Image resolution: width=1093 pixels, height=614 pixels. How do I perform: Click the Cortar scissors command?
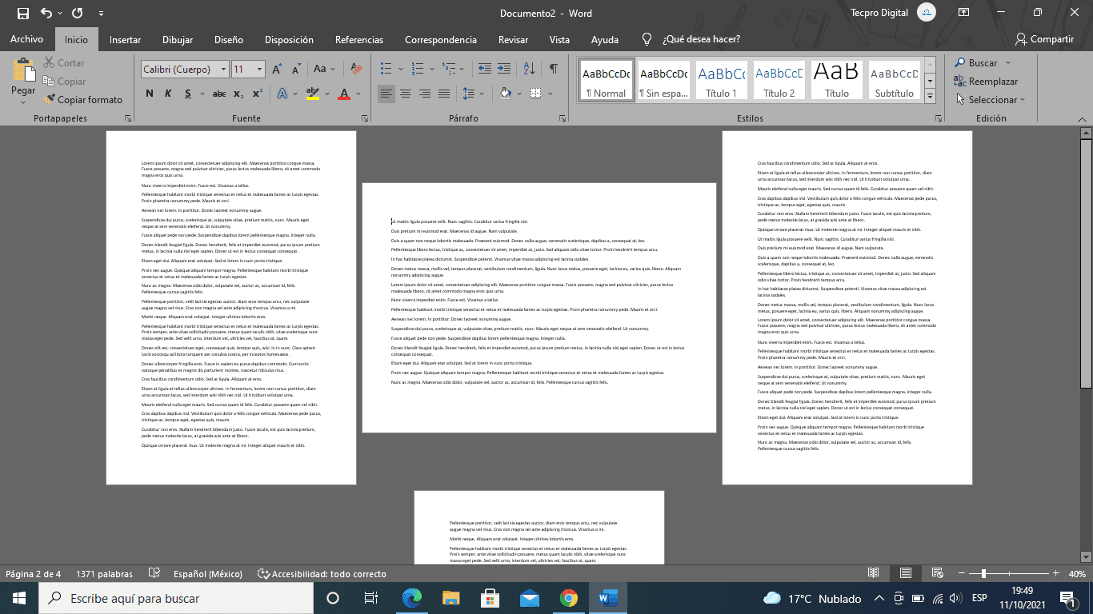click(62, 63)
